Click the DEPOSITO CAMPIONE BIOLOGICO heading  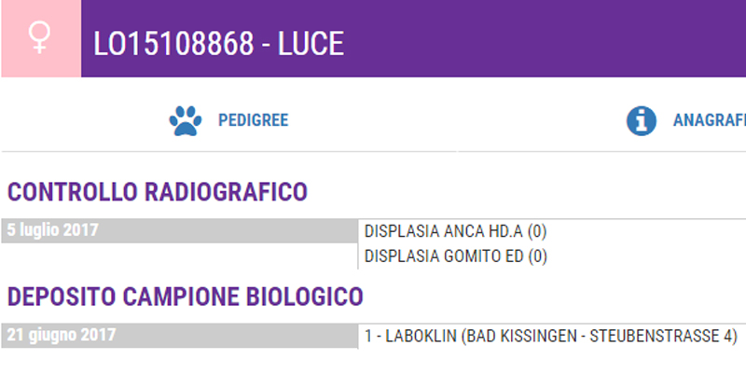point(185,297)
